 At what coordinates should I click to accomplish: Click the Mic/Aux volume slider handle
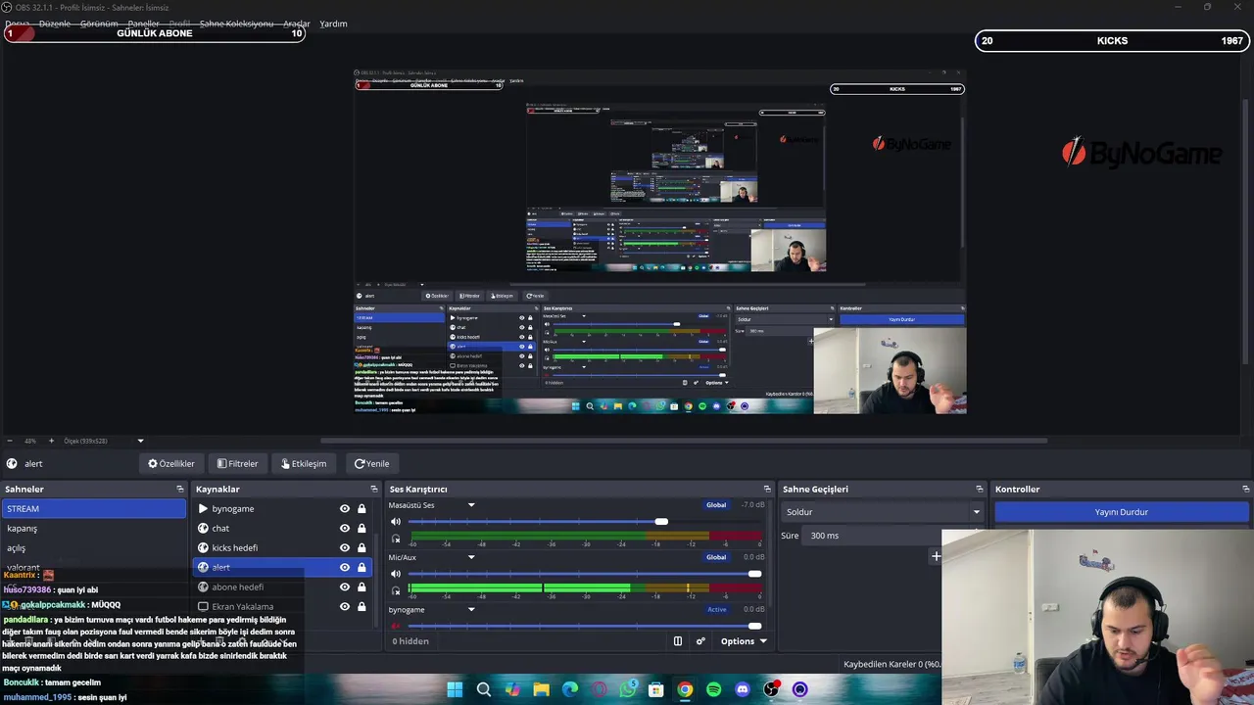click(754, 574)
